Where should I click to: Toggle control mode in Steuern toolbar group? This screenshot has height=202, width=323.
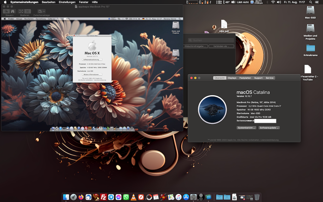pos(6,11)
